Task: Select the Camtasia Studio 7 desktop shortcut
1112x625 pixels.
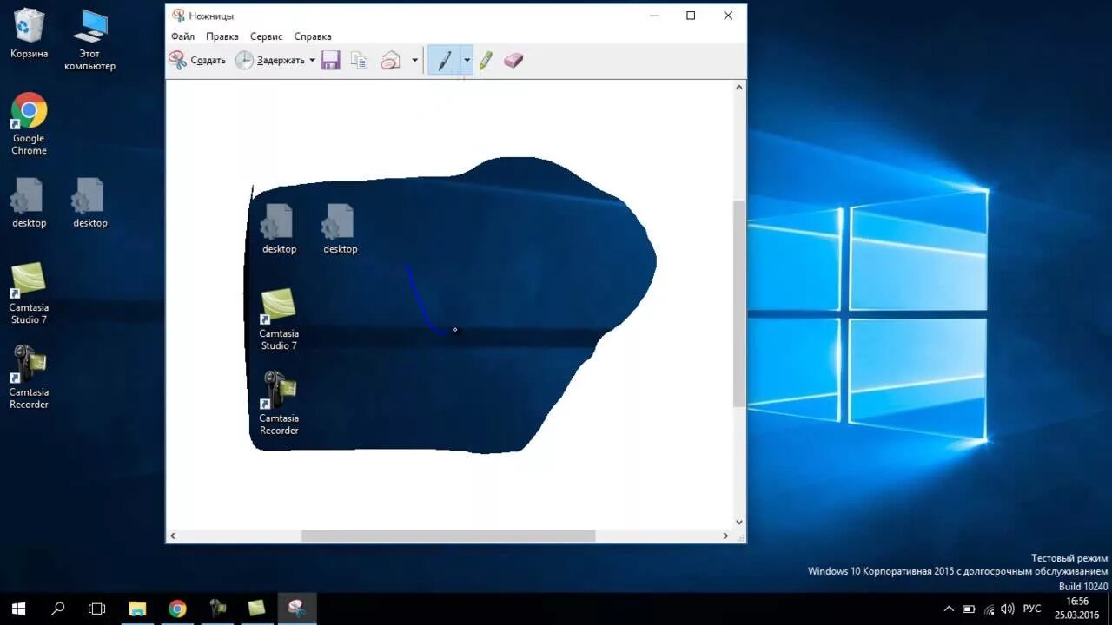Action: [29, 293]
